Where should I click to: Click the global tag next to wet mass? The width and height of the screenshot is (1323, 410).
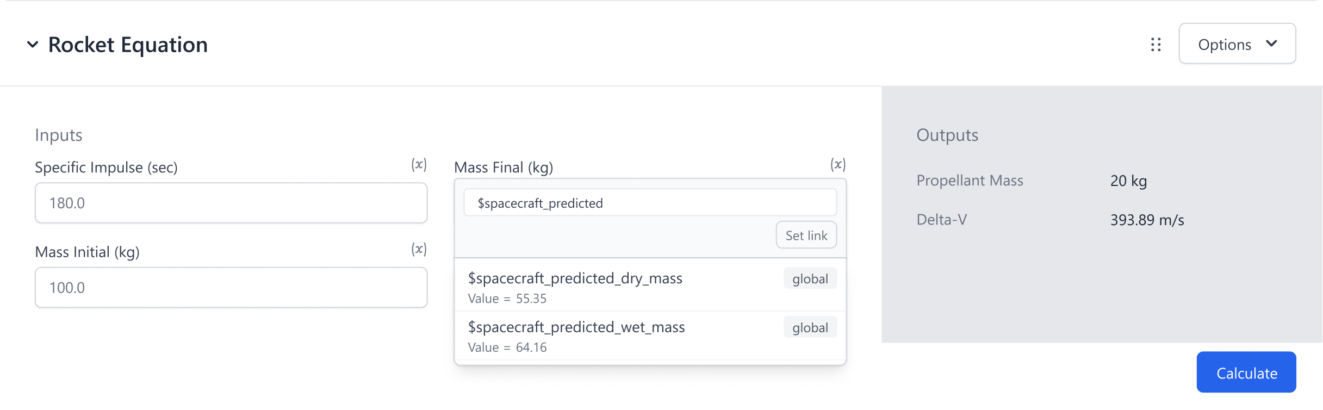click(810, 328)
